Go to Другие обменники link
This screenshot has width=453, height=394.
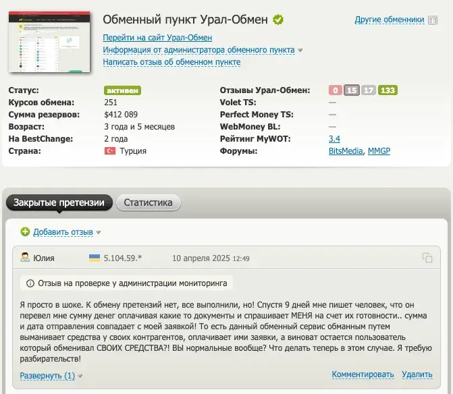pyautogui.click(x=390, y=20)
